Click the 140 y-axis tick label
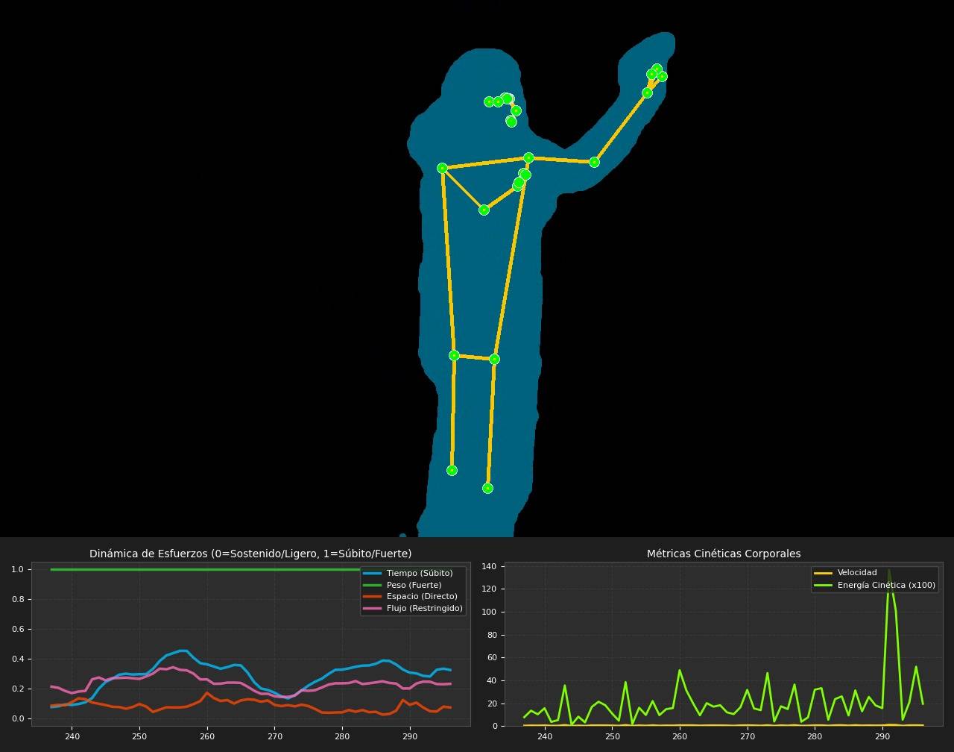This screenshot has height=752, width=954. 490,566
